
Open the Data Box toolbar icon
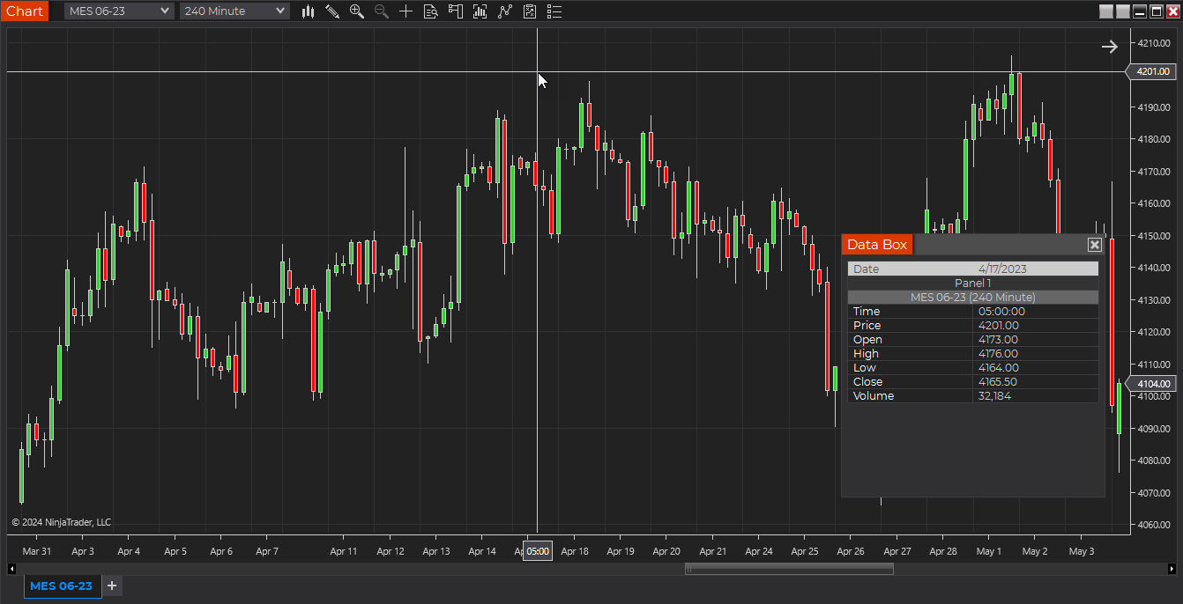[x=430, y=11]
